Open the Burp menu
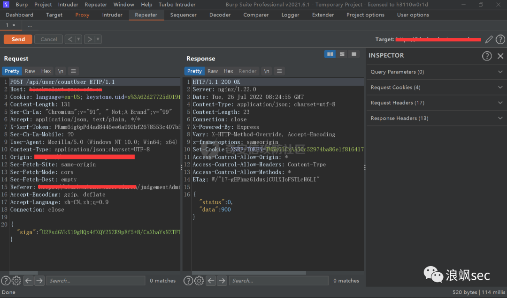Viewport: 507px width, 298px height. 22,5
